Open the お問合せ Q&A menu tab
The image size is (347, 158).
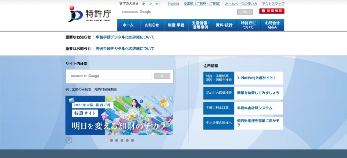coord(272,25)
